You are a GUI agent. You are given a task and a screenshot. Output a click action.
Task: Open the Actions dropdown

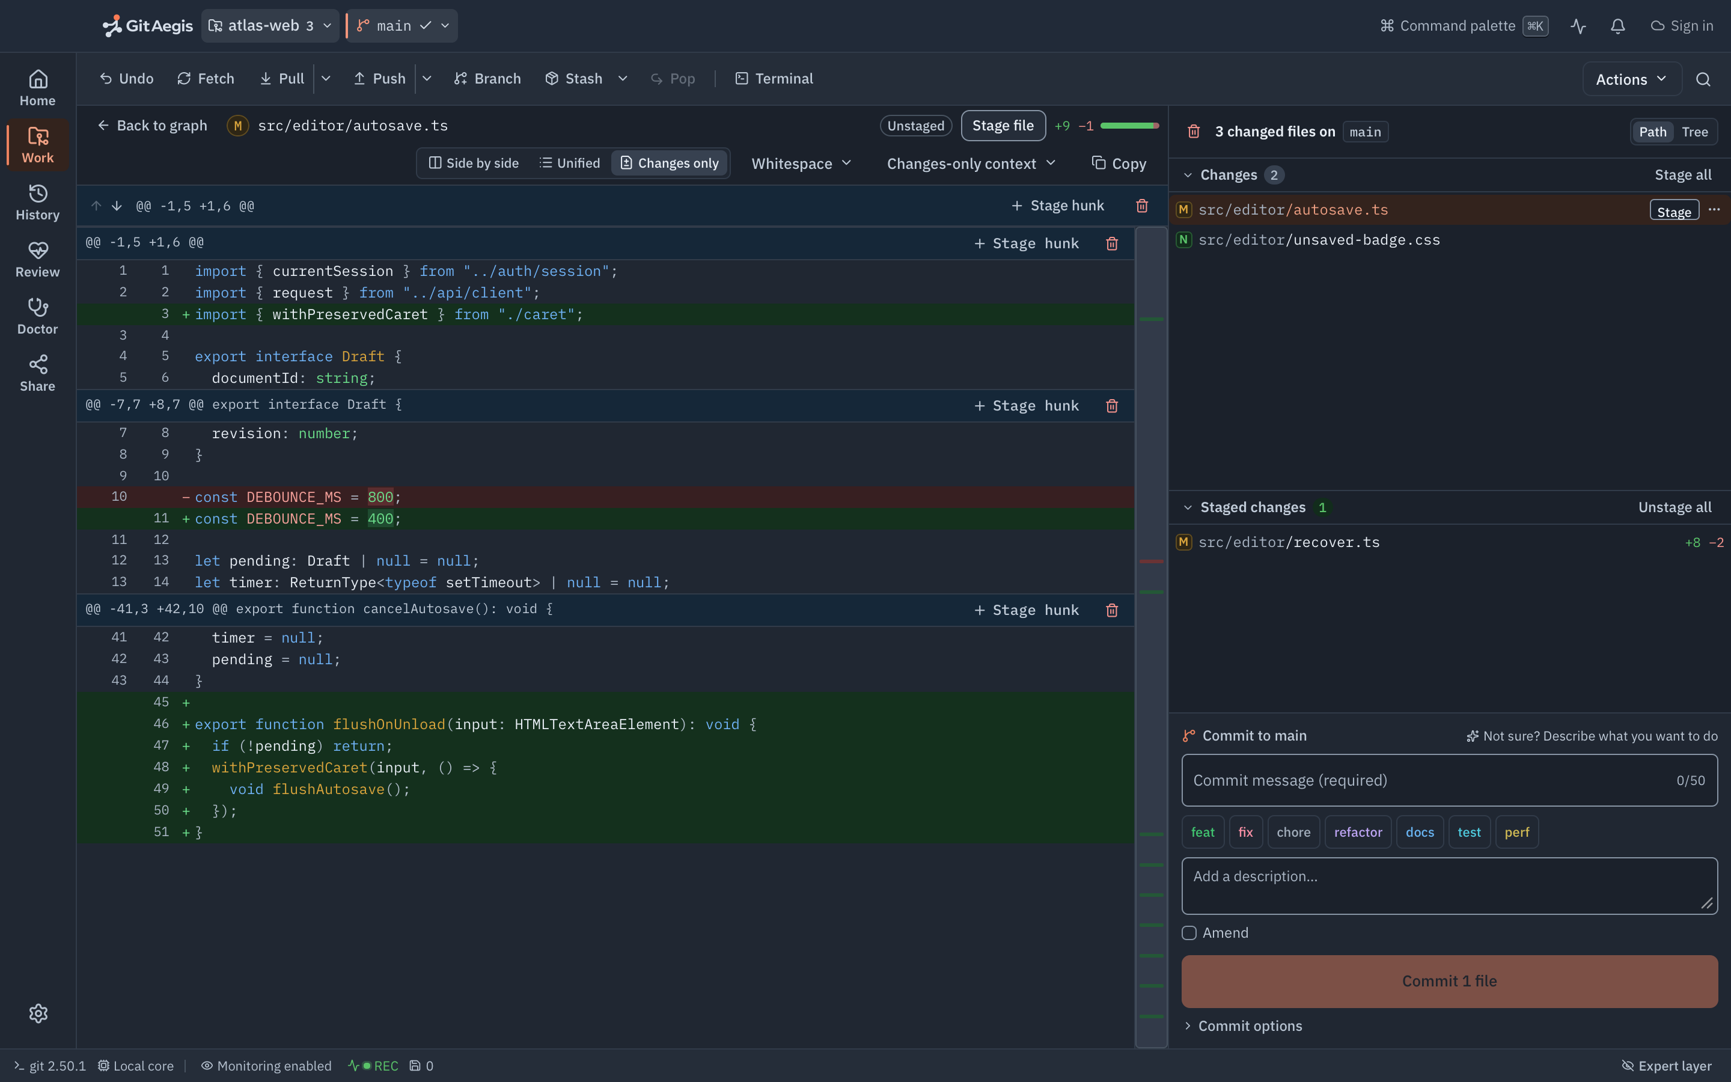point(1632,79)
